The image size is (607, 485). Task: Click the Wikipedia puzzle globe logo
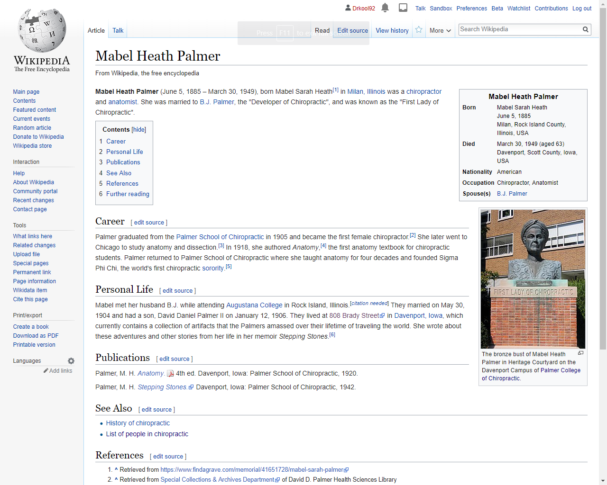(x=41, y=30)
